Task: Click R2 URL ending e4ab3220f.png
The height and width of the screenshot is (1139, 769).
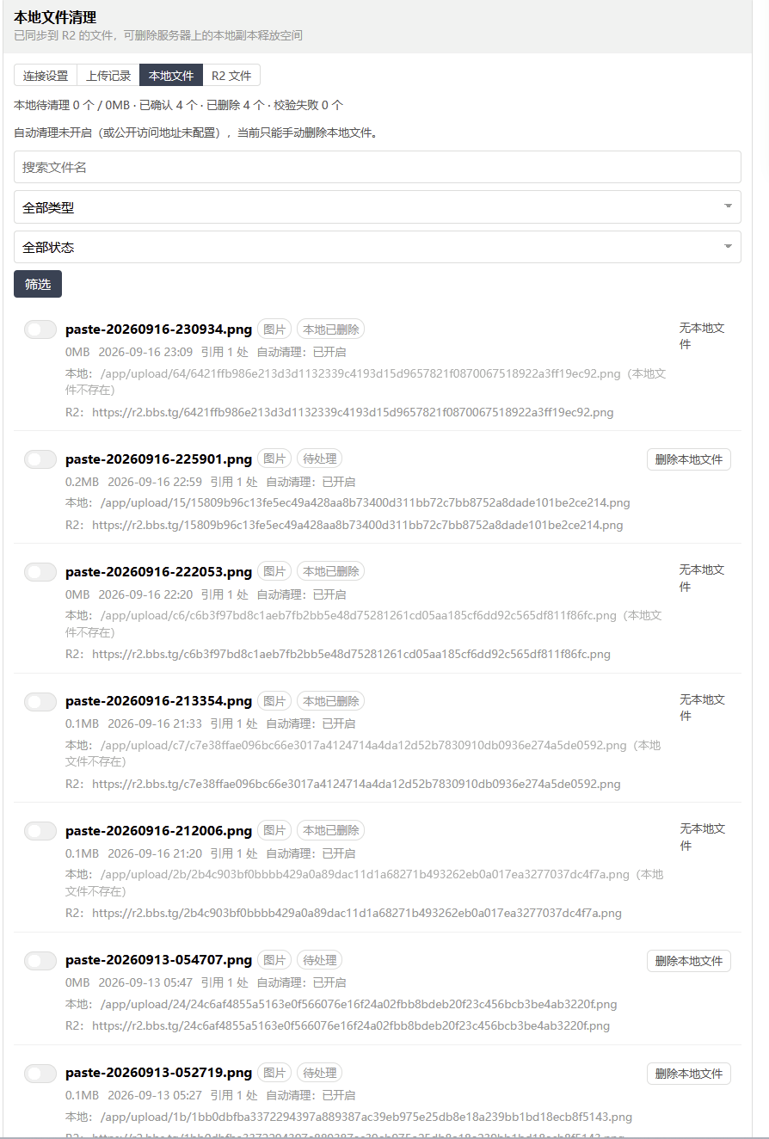Action: coord(351,1026)
